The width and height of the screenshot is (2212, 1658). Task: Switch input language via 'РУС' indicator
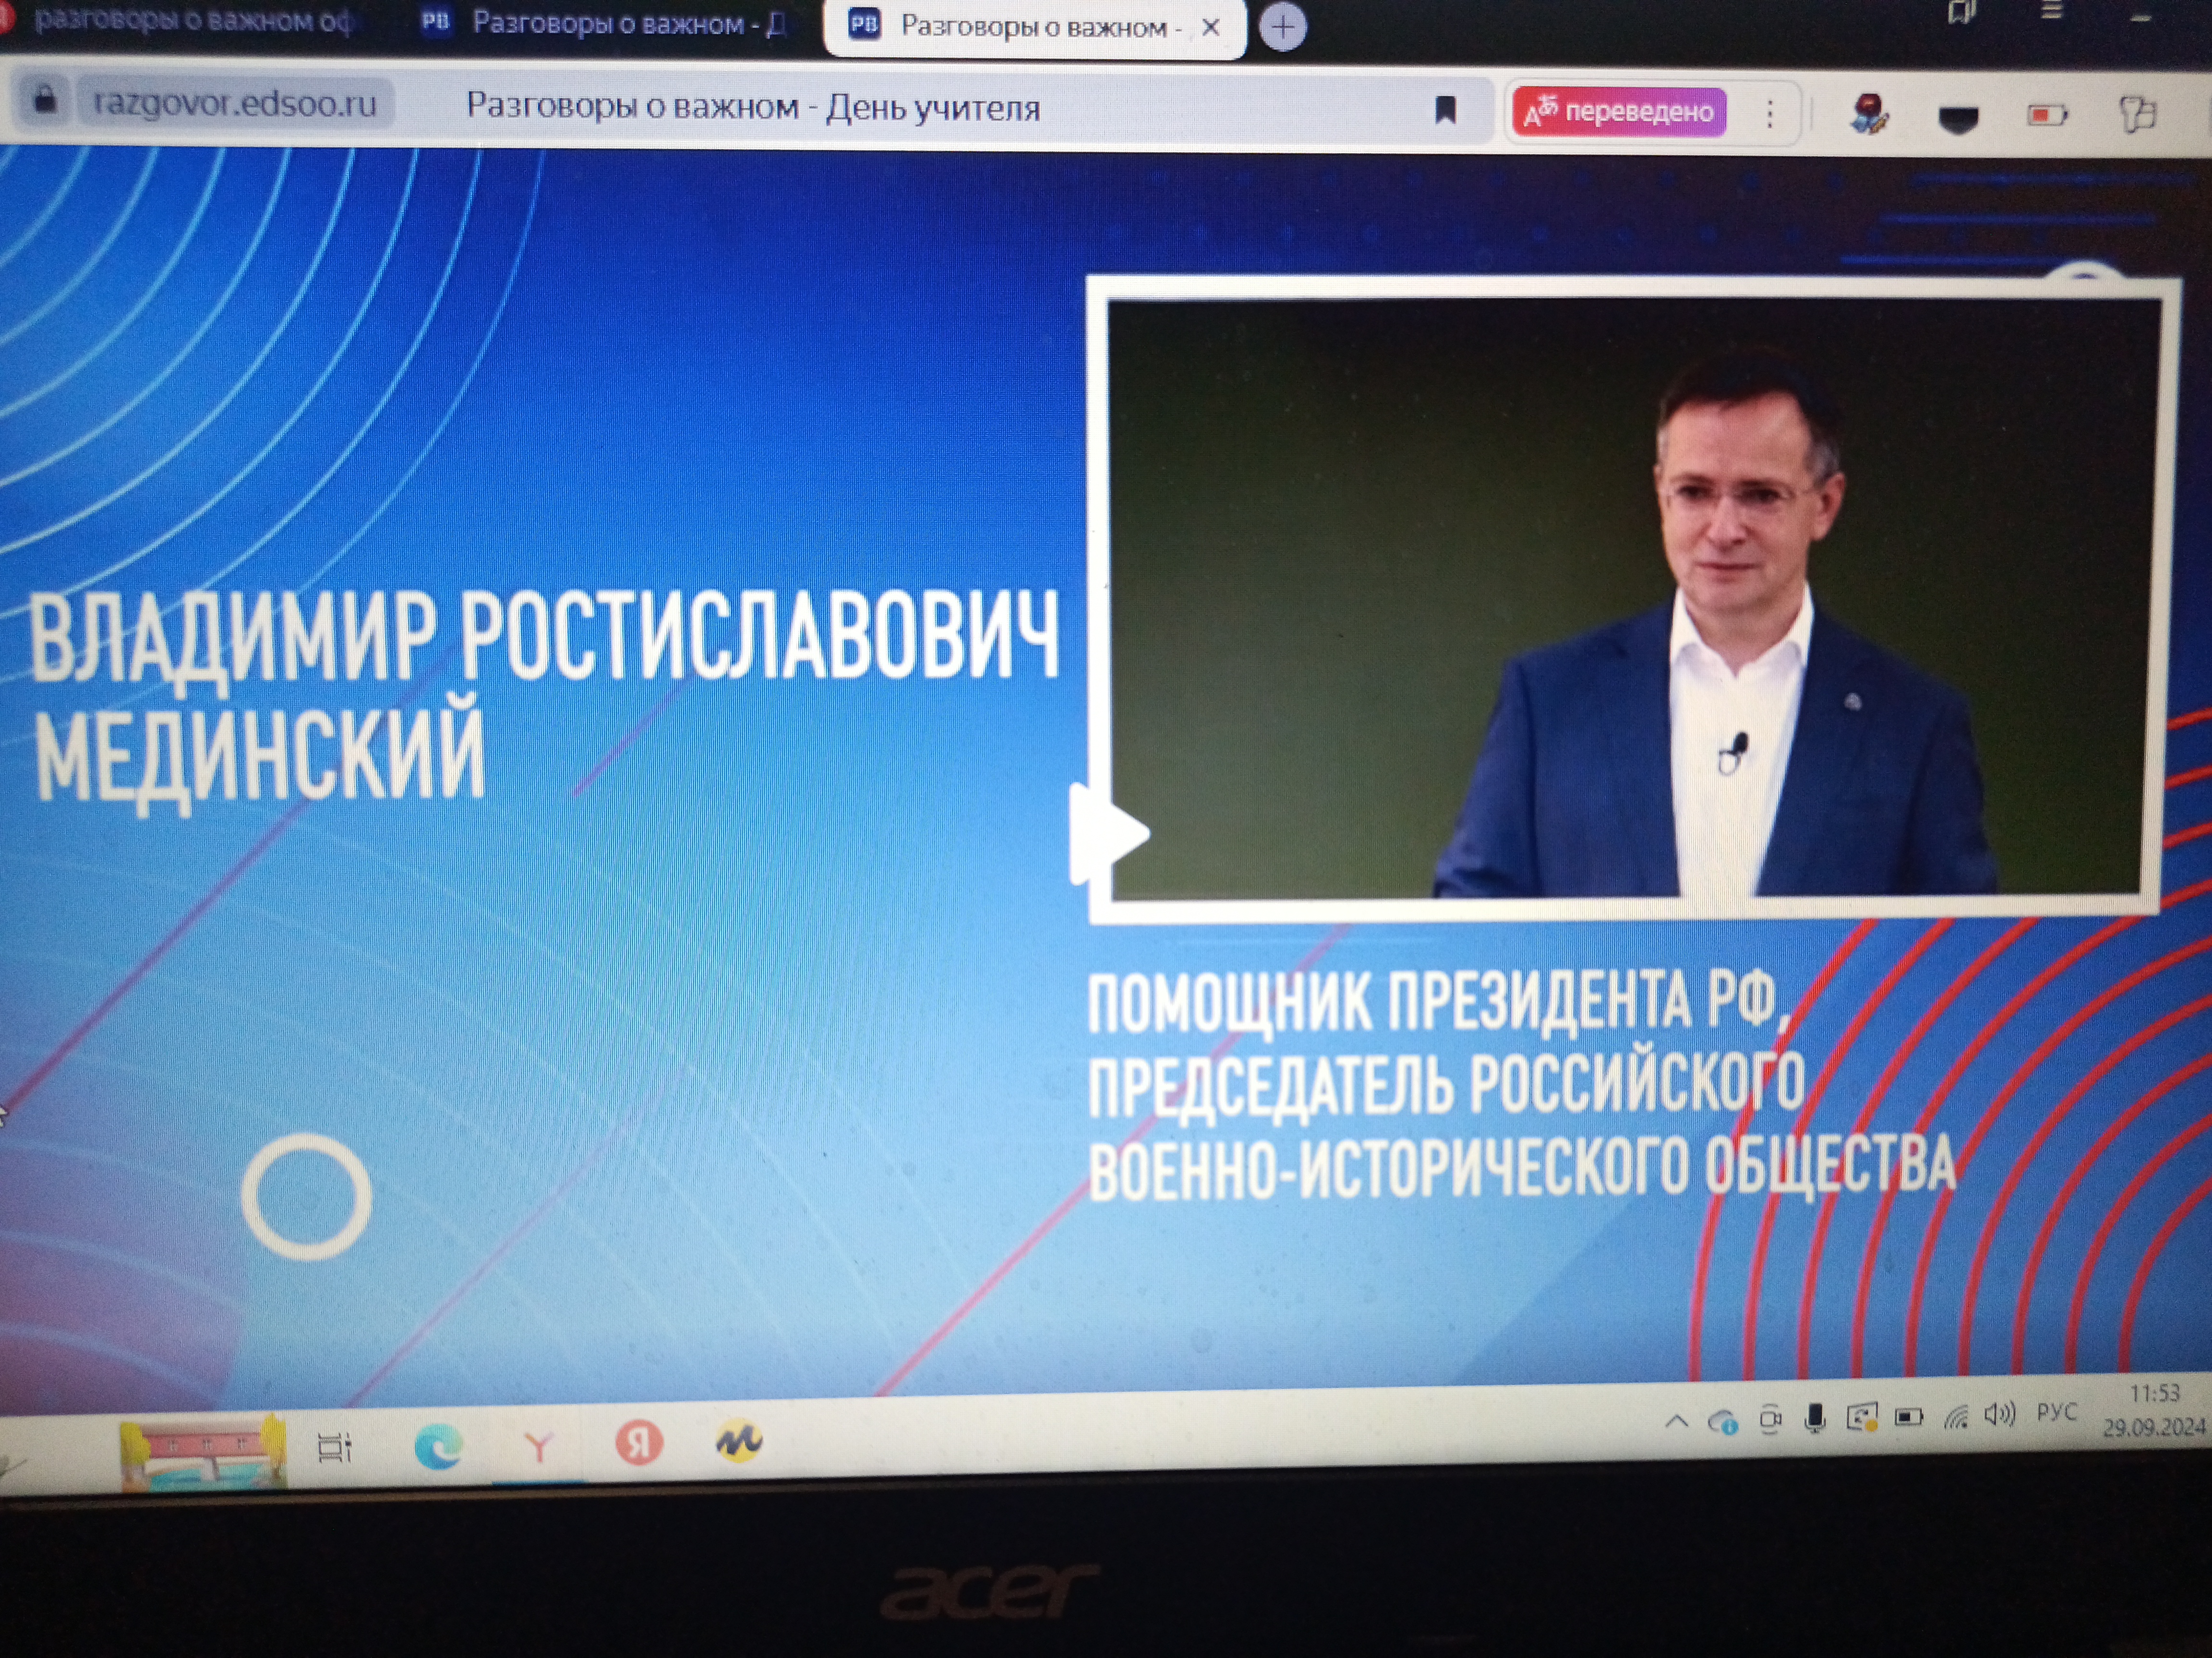2057,1412
